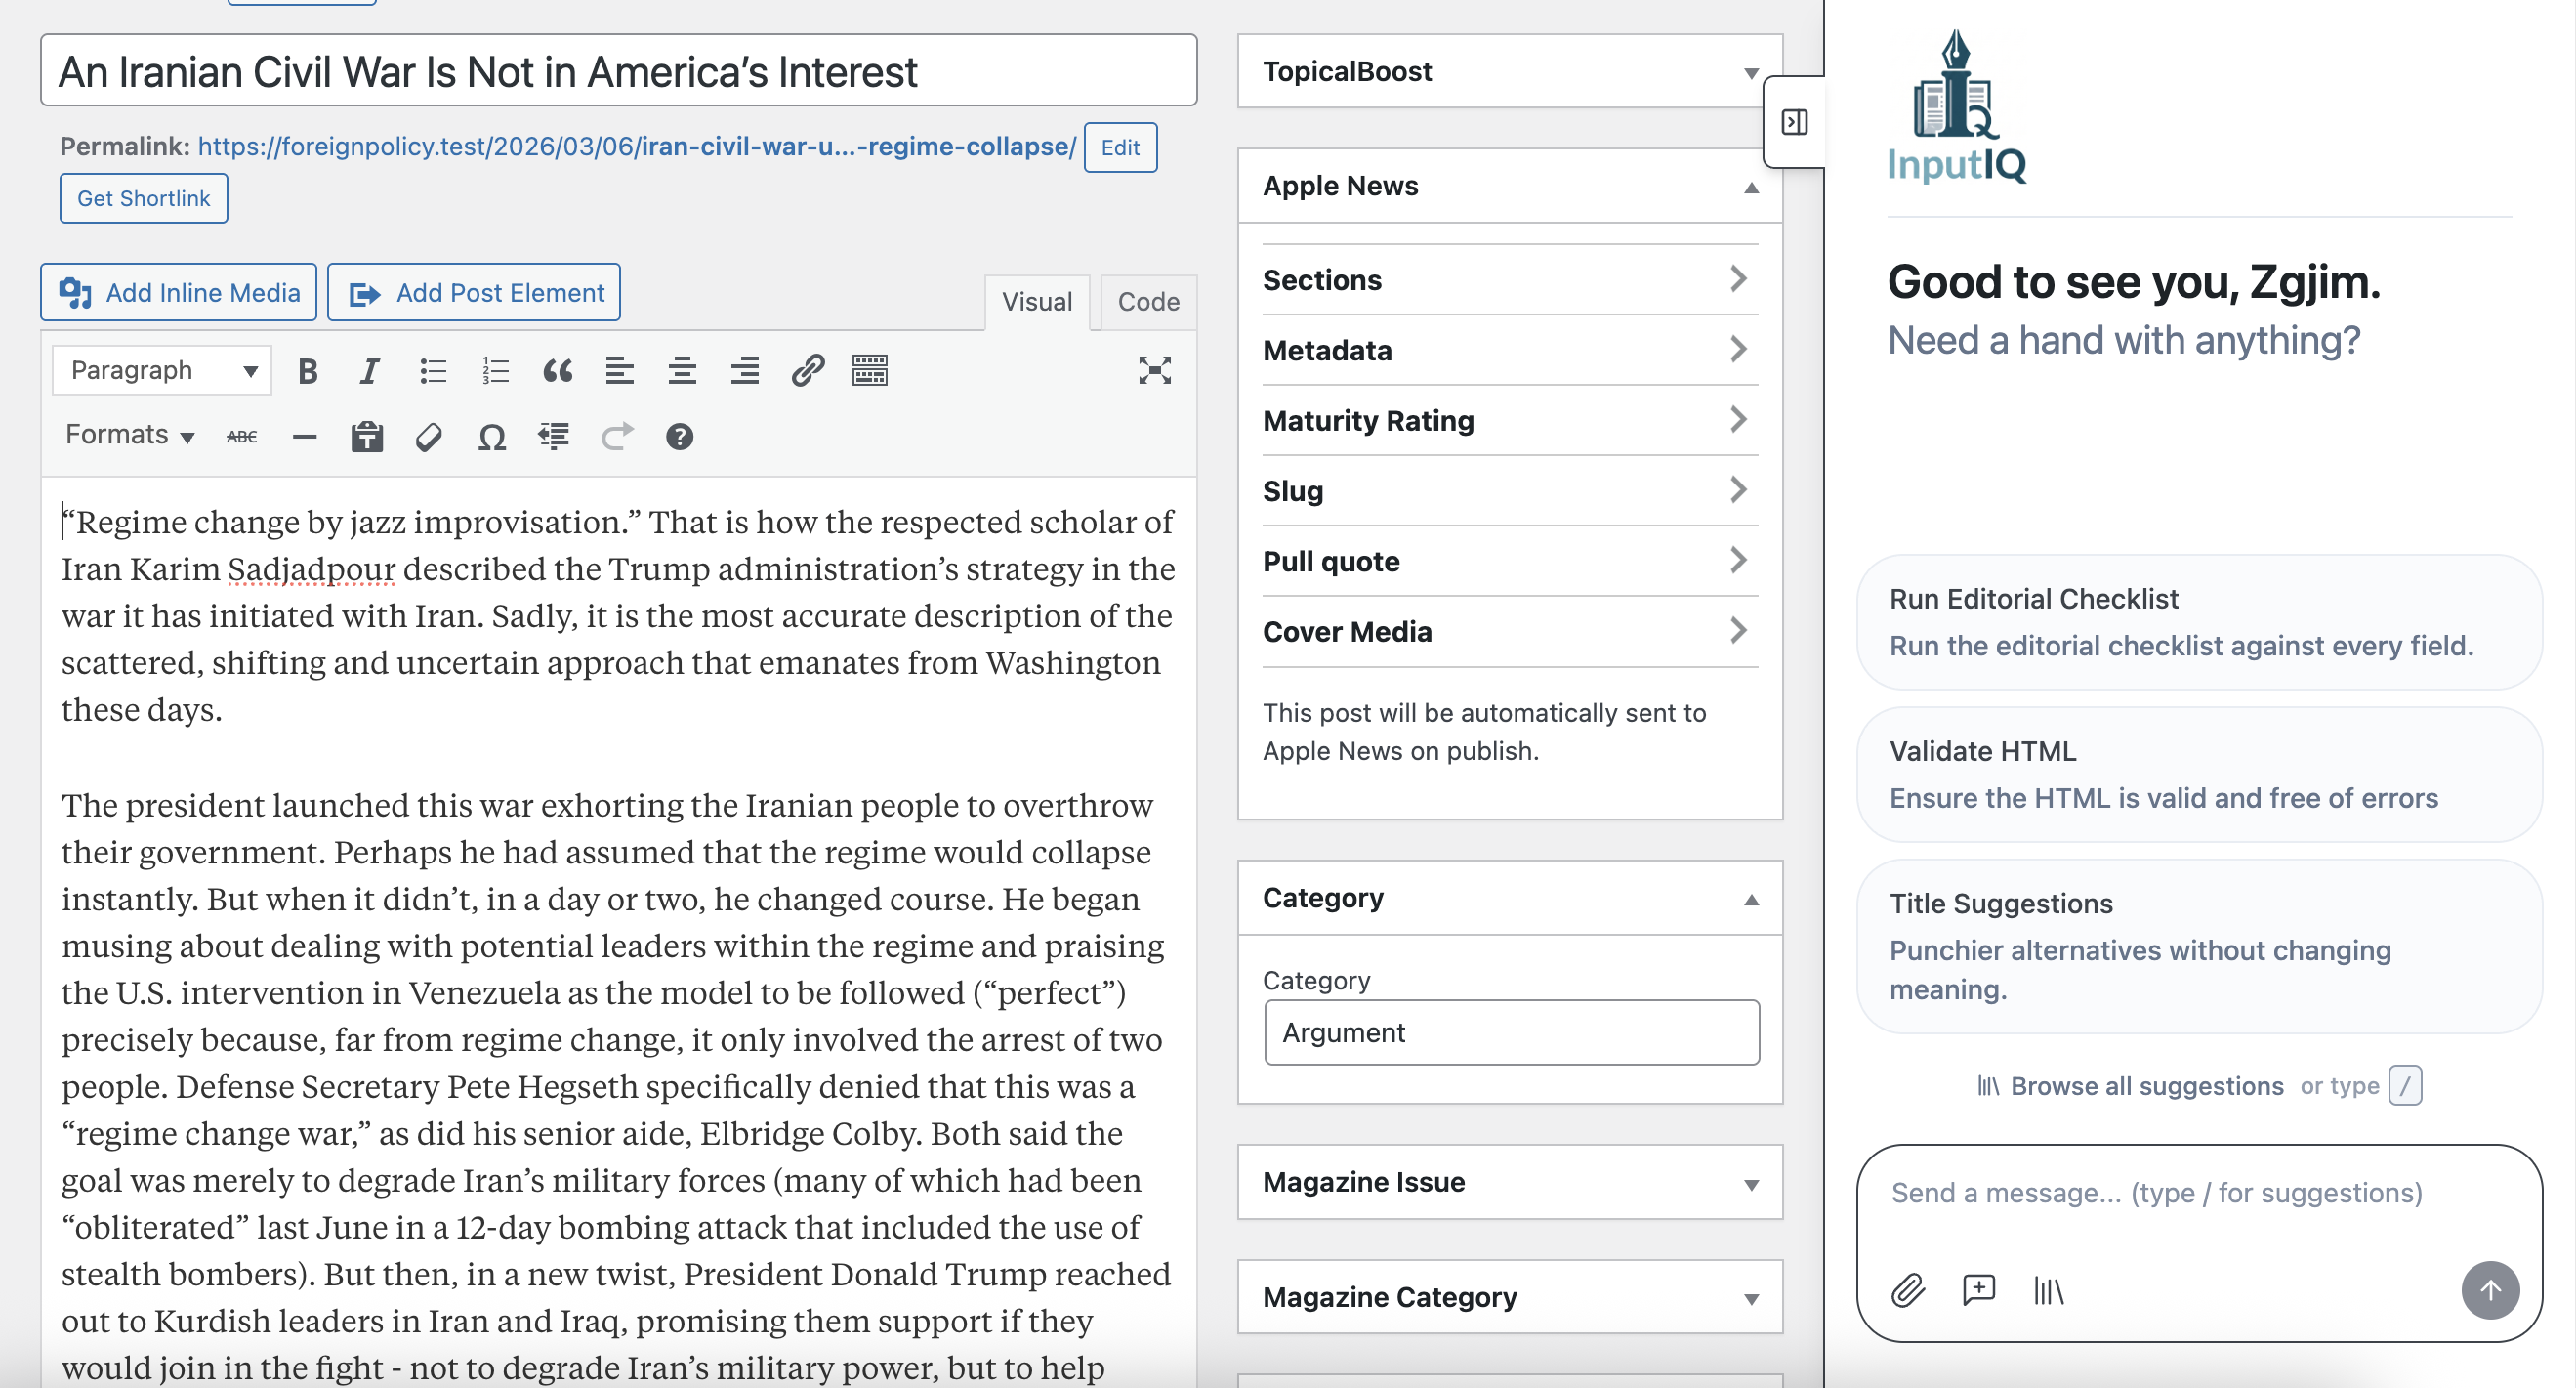
Task: Click the paperclip attach icon in chat
Action: coord(1908,1290)
